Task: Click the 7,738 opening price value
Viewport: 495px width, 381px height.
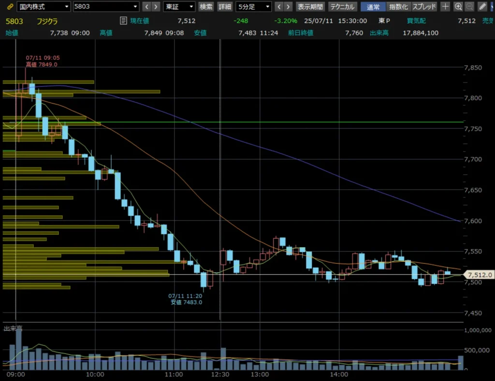Action: (x=58, y=33)
